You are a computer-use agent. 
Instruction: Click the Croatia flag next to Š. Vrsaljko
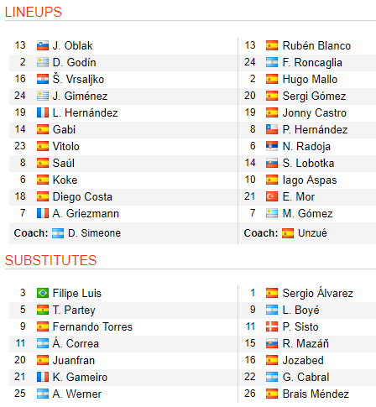tap(43, 79)
